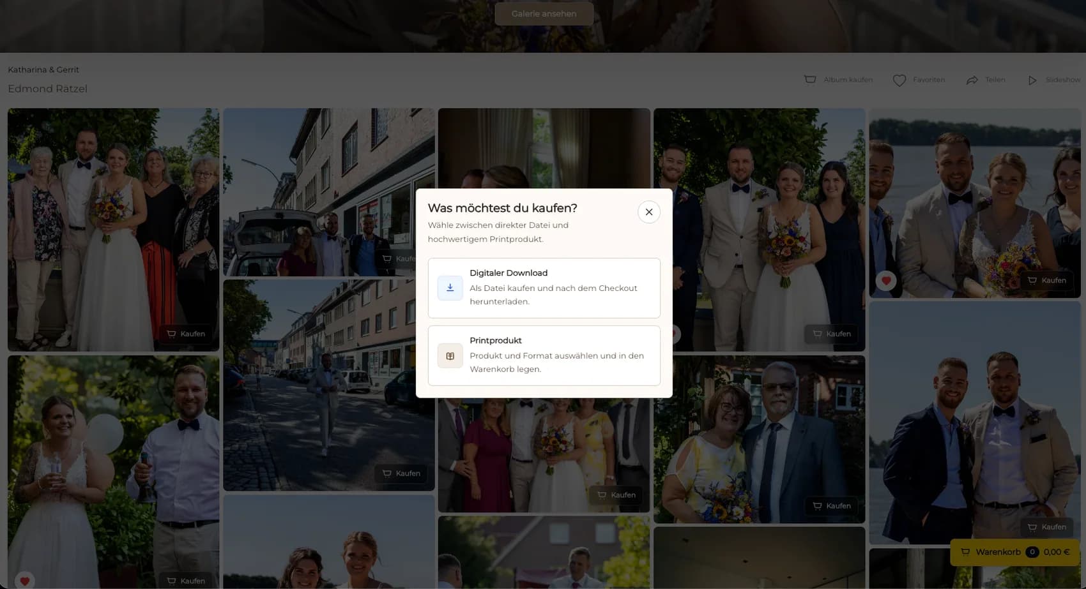Click Kaufen on the photo with yellow-dress woman
The height and width of the screenshot is (589, 1086).
616,495
